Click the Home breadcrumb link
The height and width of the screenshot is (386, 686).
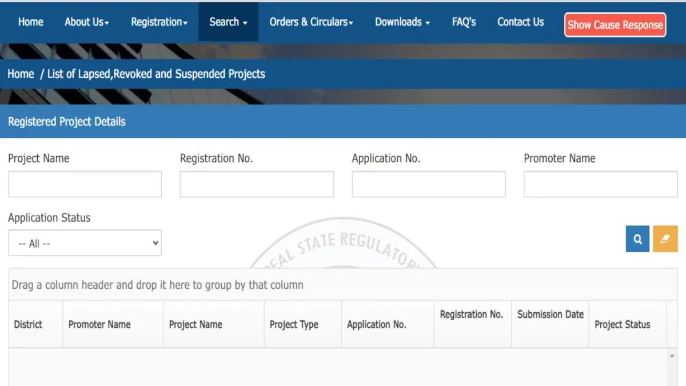(21, 74)
